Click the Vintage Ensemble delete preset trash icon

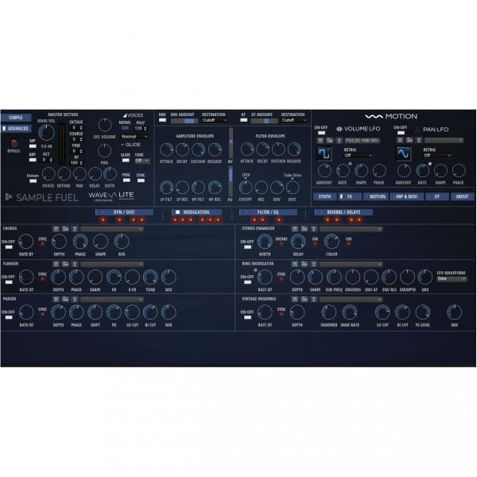click(314, 300)
